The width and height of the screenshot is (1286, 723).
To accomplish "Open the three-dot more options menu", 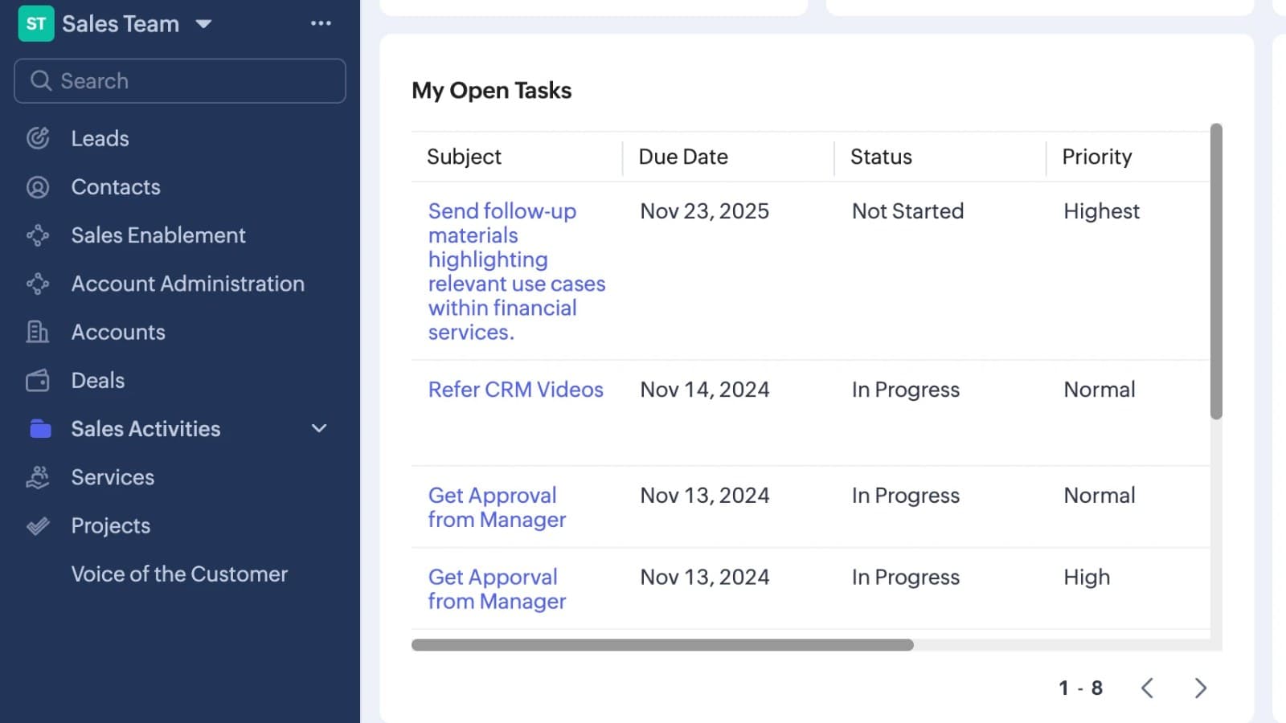I will coord(321,23).
